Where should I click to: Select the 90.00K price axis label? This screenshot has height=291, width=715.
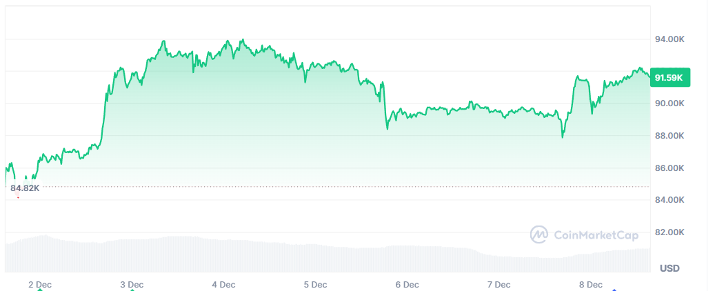[x=669, y=103]
